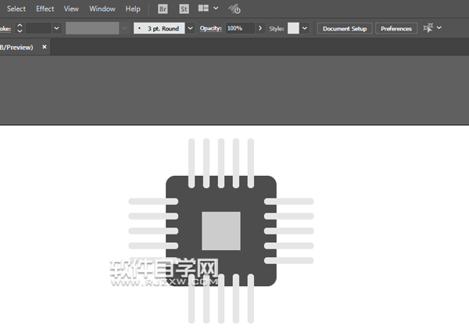
Task: Click the stroke weight stepper arrows
Action: click(x=20, y=28)
